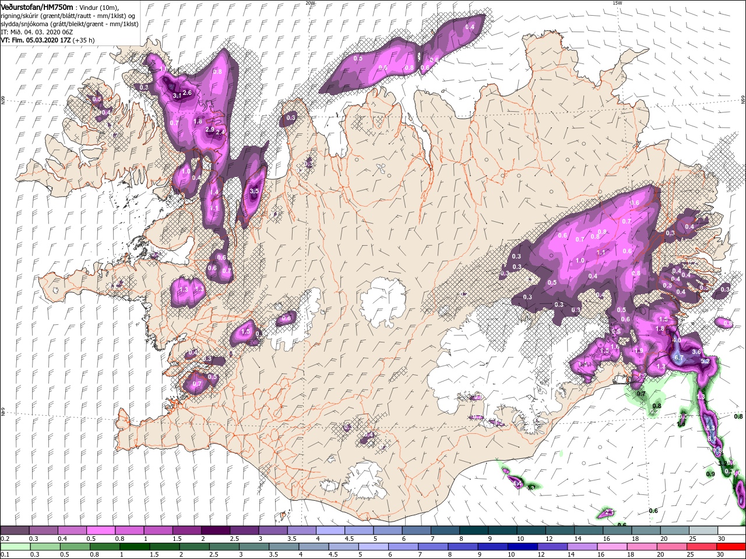The height and width of the screenshot is (559, 746).
Task: Click the 2.9 precipitation value on the map
Action: click(210, 129)
